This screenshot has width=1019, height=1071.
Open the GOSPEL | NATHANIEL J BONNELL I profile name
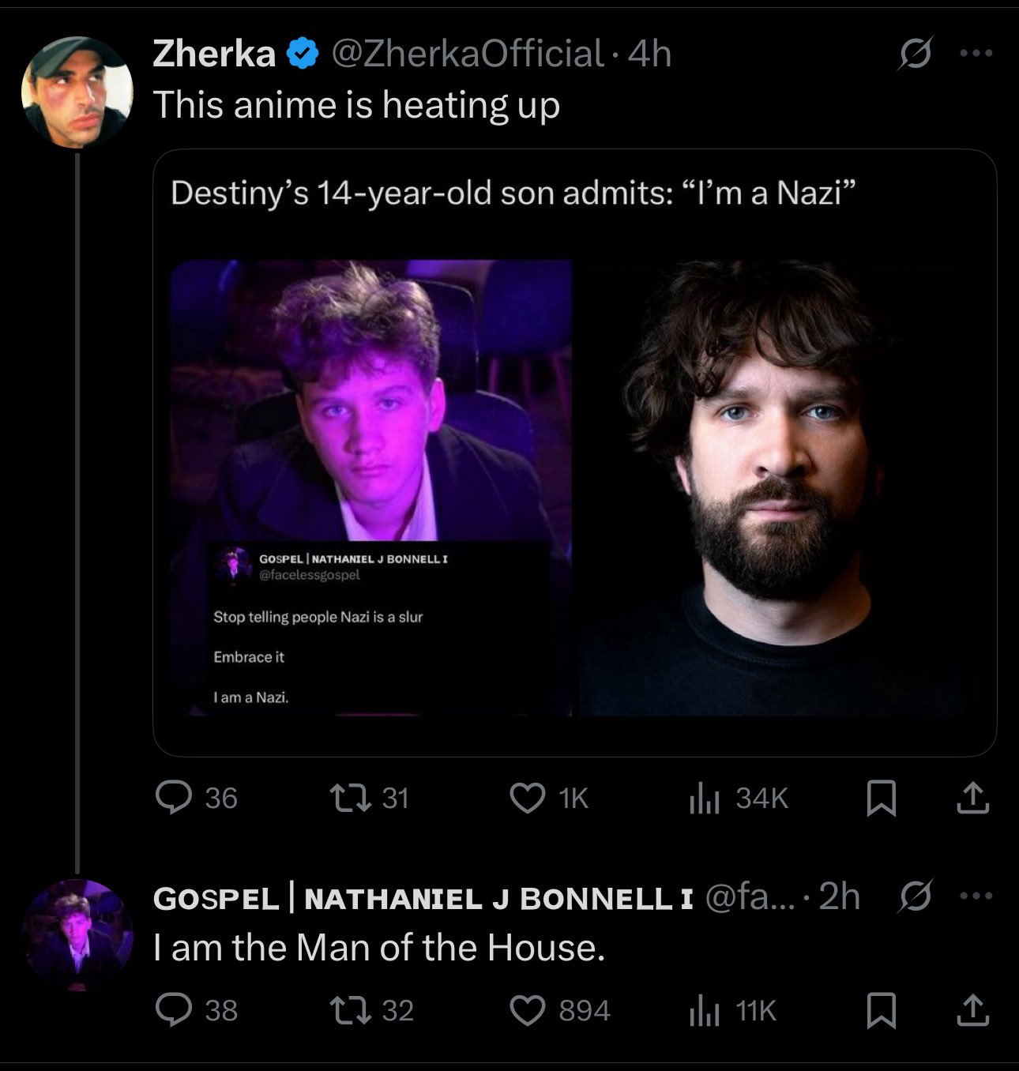coord(423,898)
